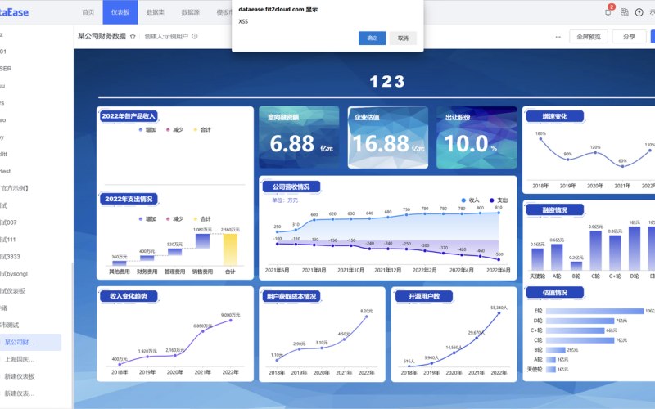Toggle 增加 legend in 2022年支出情况 chart
This screenshot has height=409, width=655.
[147, 218]
